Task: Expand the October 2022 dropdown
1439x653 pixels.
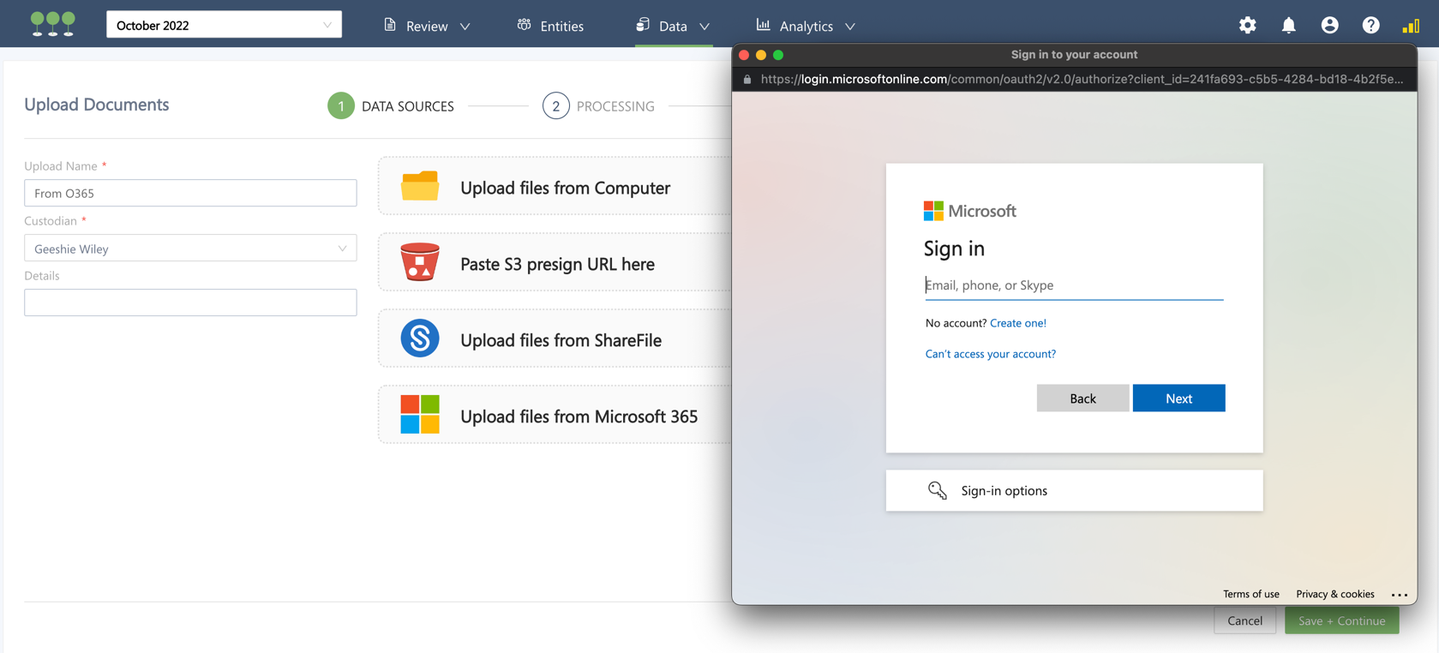Action: (224, 25)
